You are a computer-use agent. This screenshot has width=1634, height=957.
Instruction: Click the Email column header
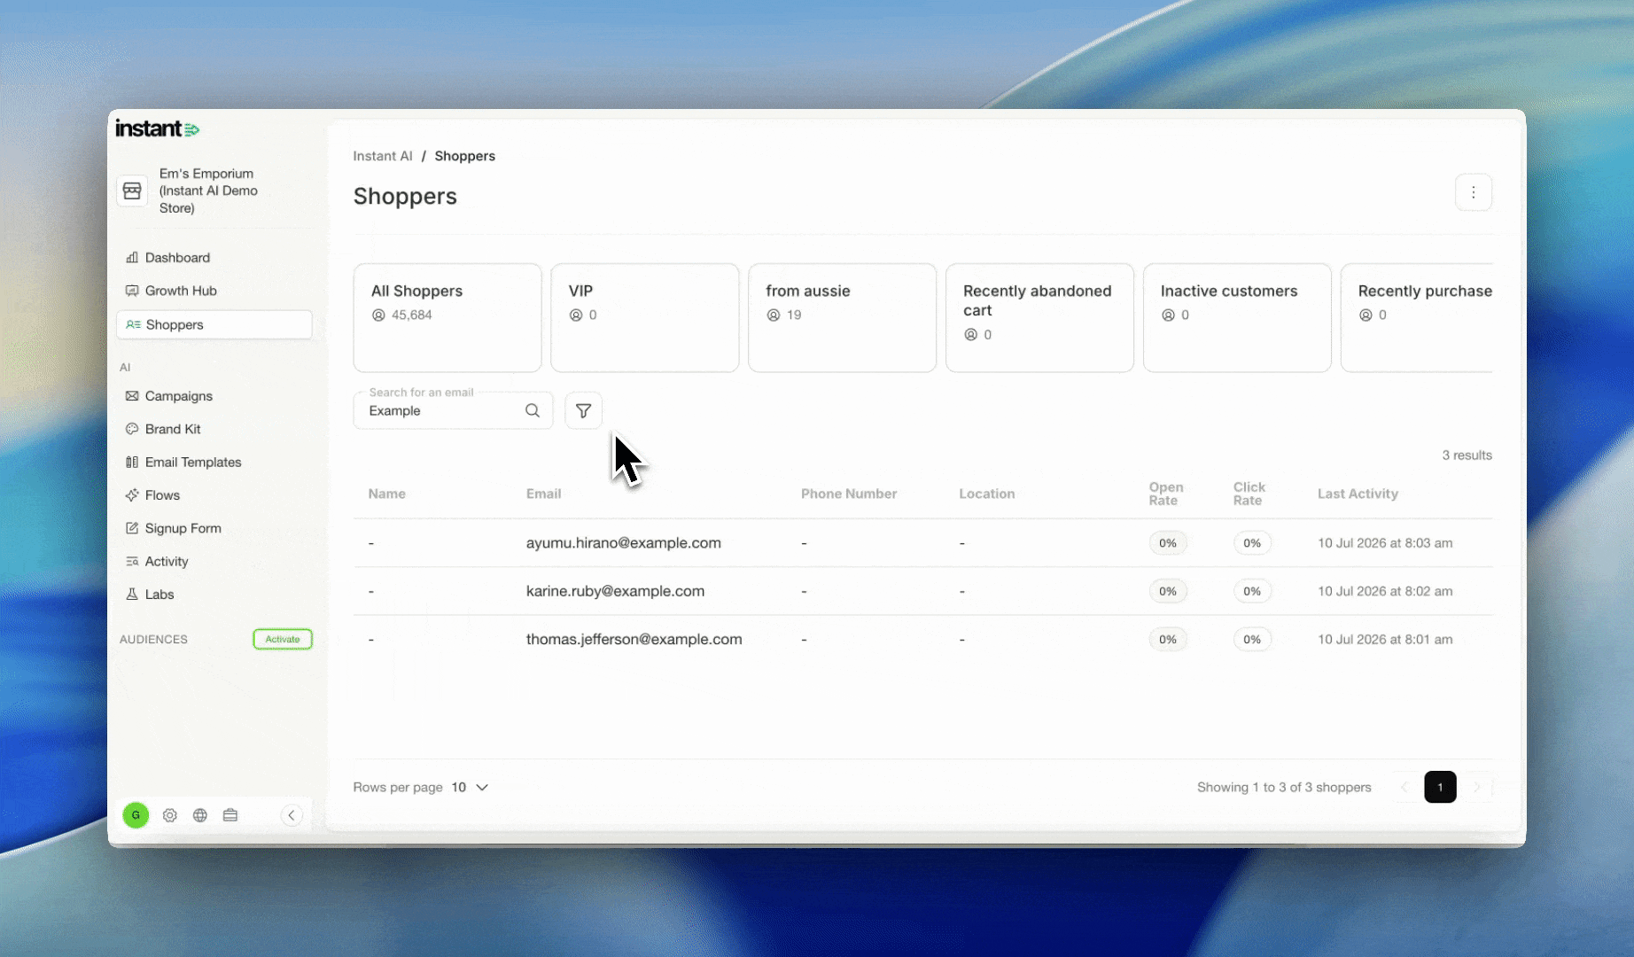[x=543, y=494]
